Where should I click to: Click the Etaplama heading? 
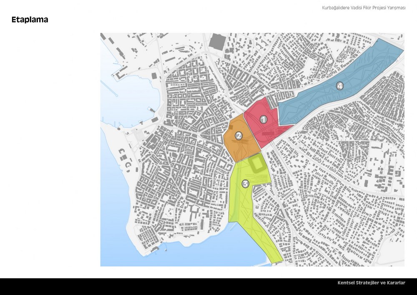click(30, 20)
